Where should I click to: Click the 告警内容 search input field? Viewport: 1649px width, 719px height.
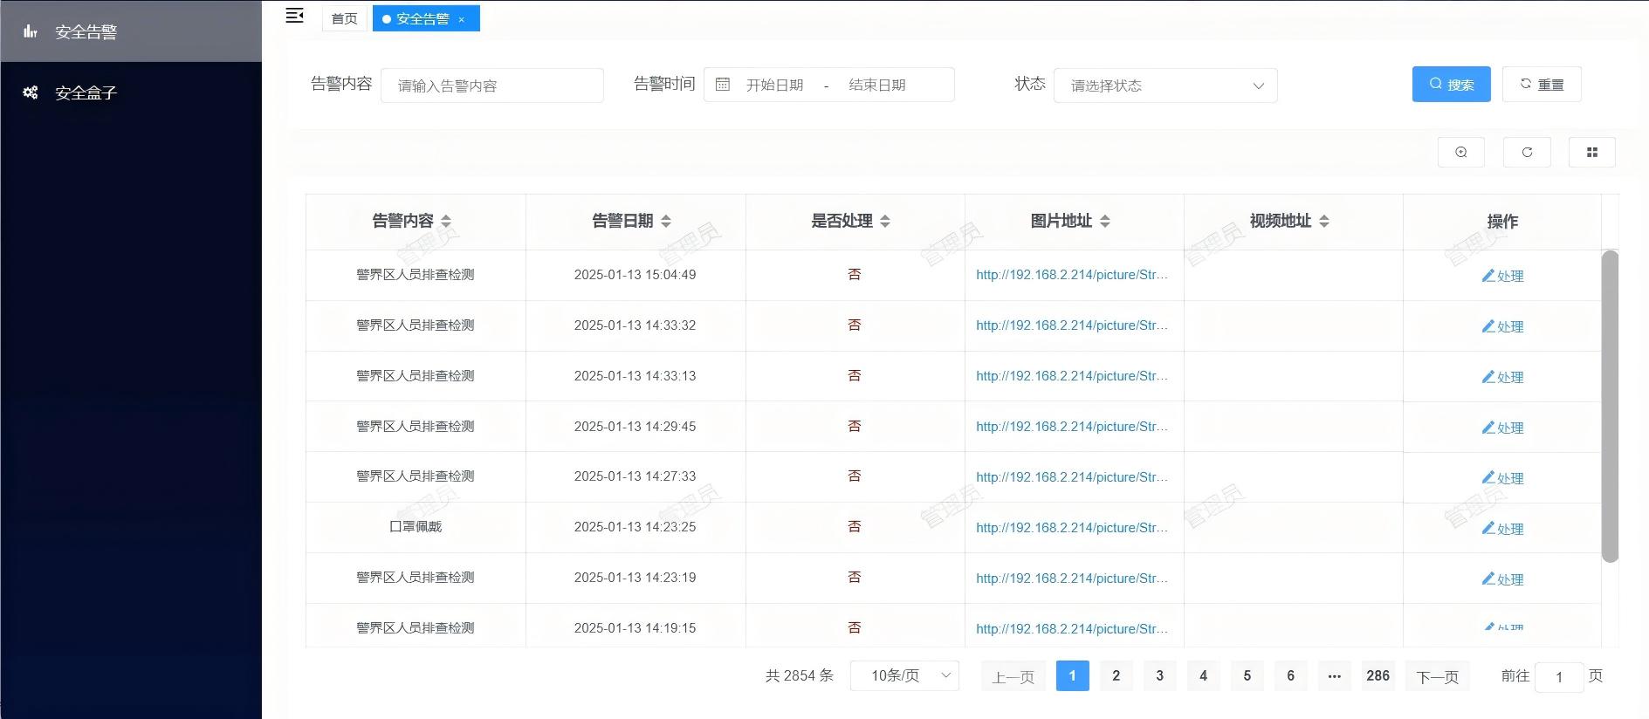point(491,86)
